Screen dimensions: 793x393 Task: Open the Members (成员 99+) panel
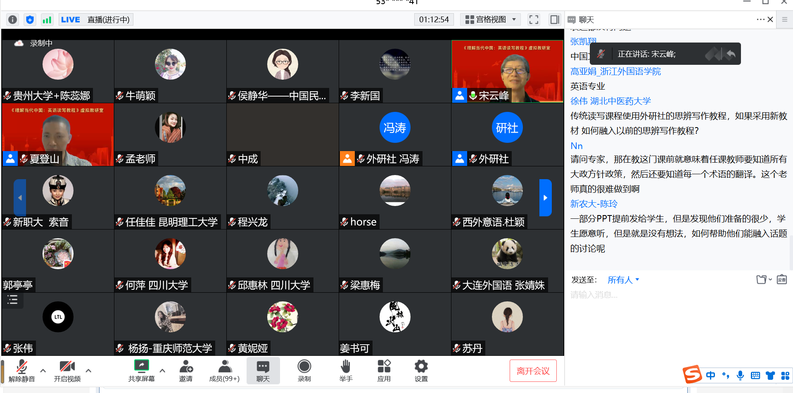coord(224,370)
